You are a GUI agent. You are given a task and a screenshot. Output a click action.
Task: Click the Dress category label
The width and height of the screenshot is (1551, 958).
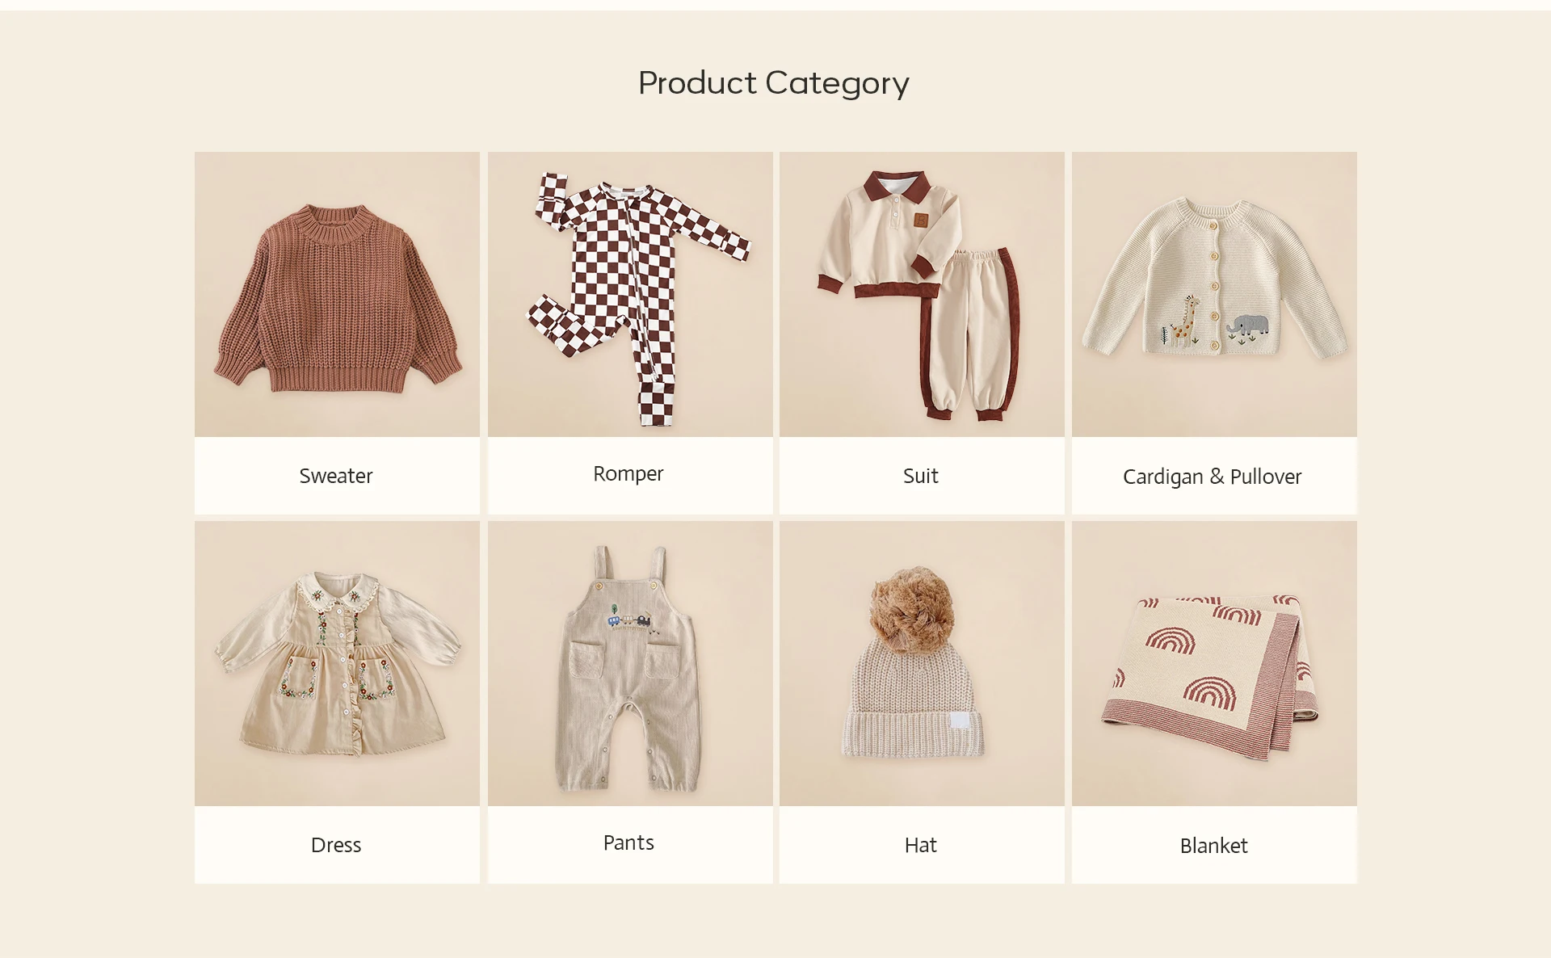click(336, 845)
